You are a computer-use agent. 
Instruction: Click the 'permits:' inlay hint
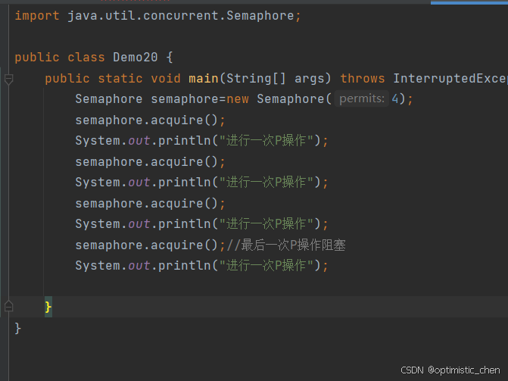click(362, 99)
